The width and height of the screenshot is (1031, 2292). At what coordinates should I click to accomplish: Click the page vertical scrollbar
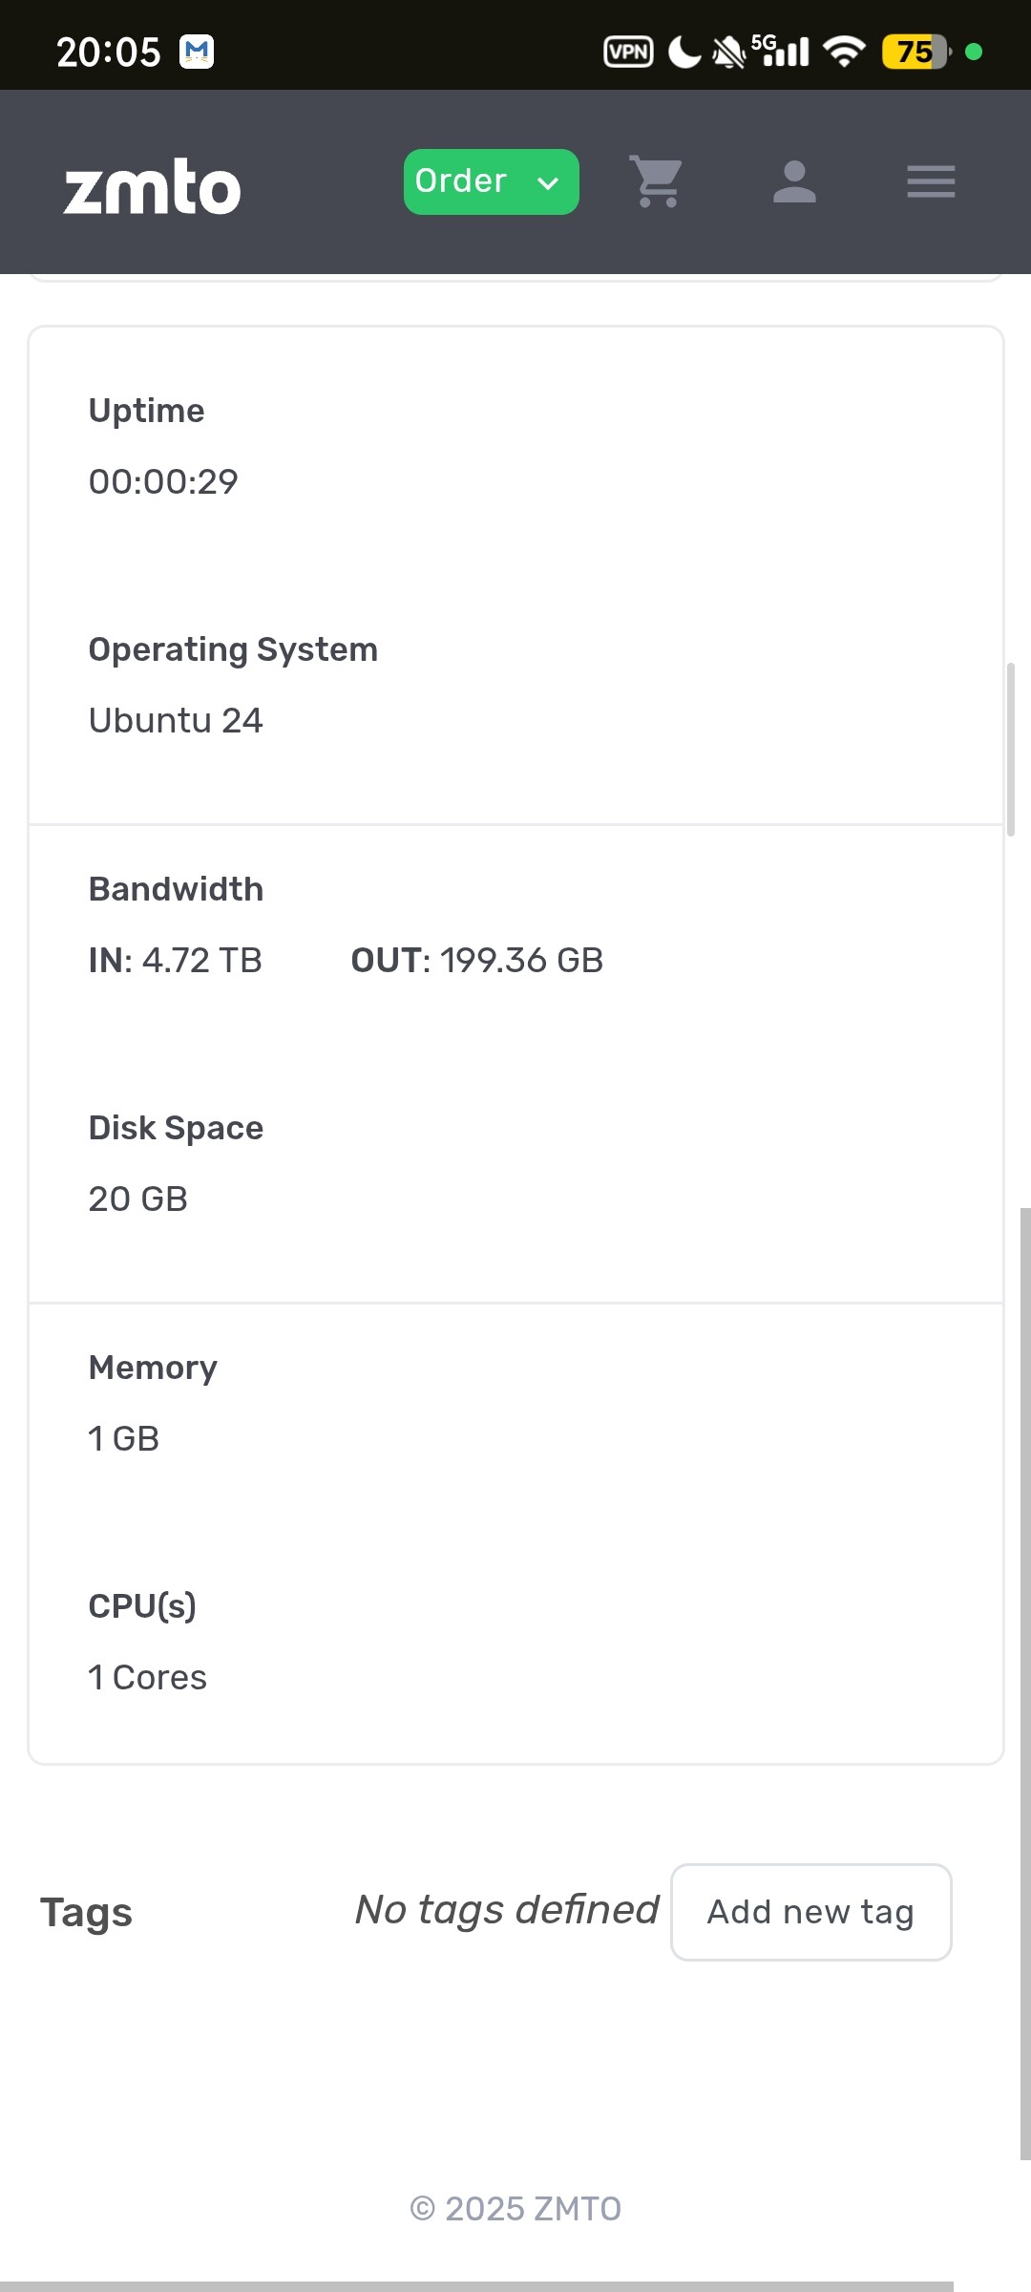[x=1025, y=1684]
